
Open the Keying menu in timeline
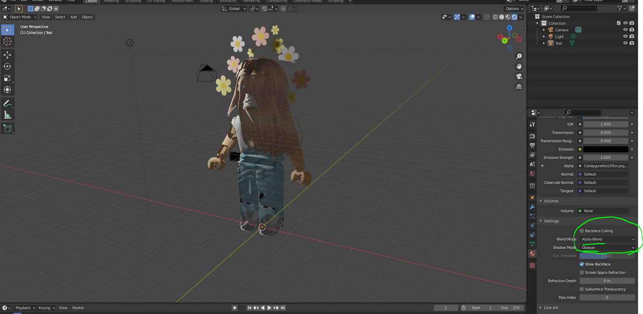[x=46, y=308]
